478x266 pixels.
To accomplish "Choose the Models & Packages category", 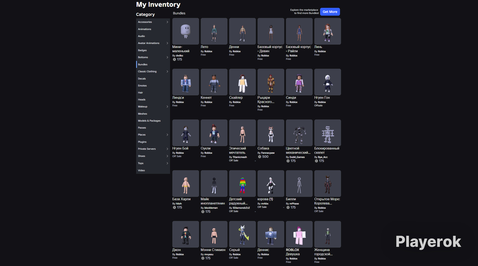I will 153,121.
